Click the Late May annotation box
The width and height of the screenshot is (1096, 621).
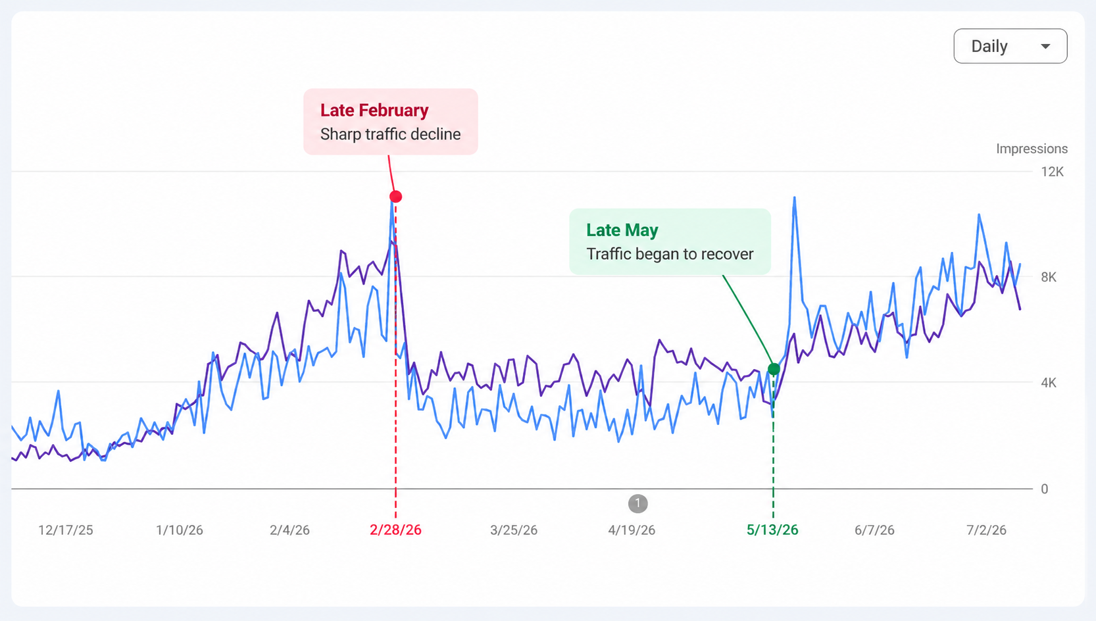pyautogui.click(x=670, y=241)
